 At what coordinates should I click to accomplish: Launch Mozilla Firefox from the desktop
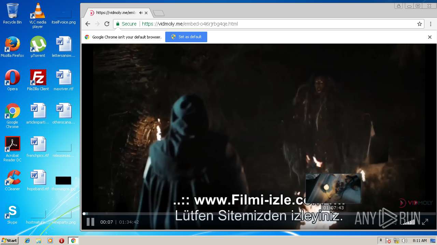[x=12, y=47]
